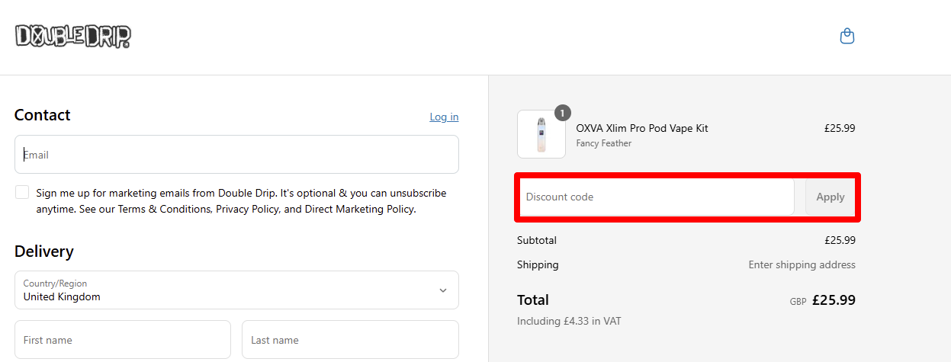The width and height of the screenshot is (951, 362).
Task: Focus the First name field
Action: pyautogui.click(x=123, y=340)
